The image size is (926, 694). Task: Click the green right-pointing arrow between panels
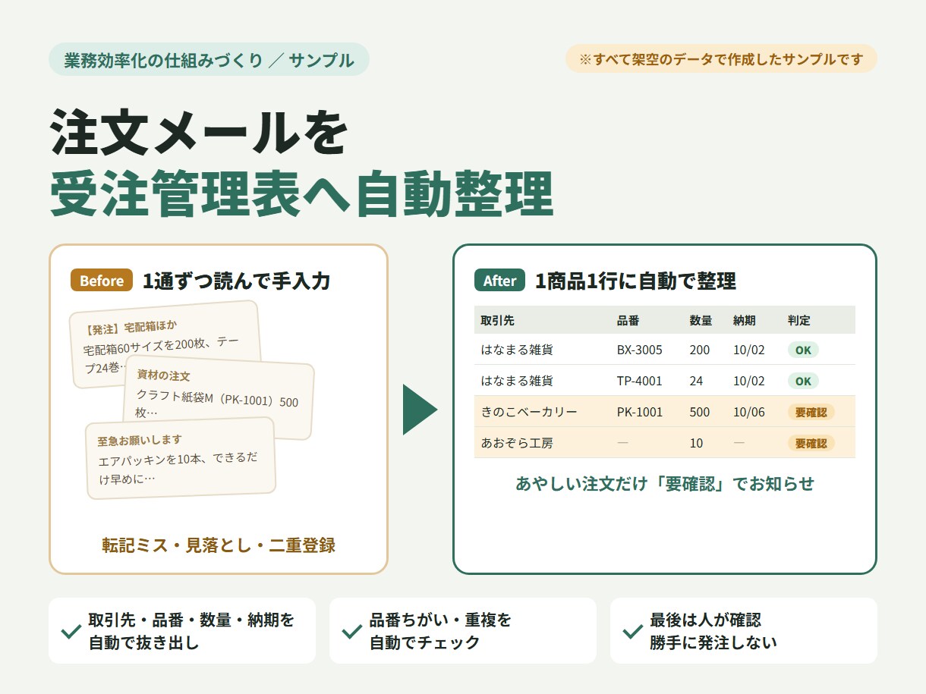(420, 410)
